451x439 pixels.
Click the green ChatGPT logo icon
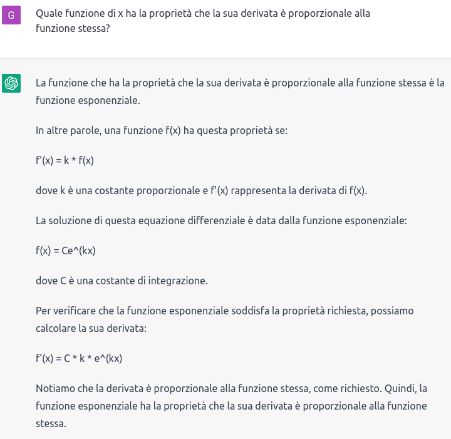tap(11, 83)
